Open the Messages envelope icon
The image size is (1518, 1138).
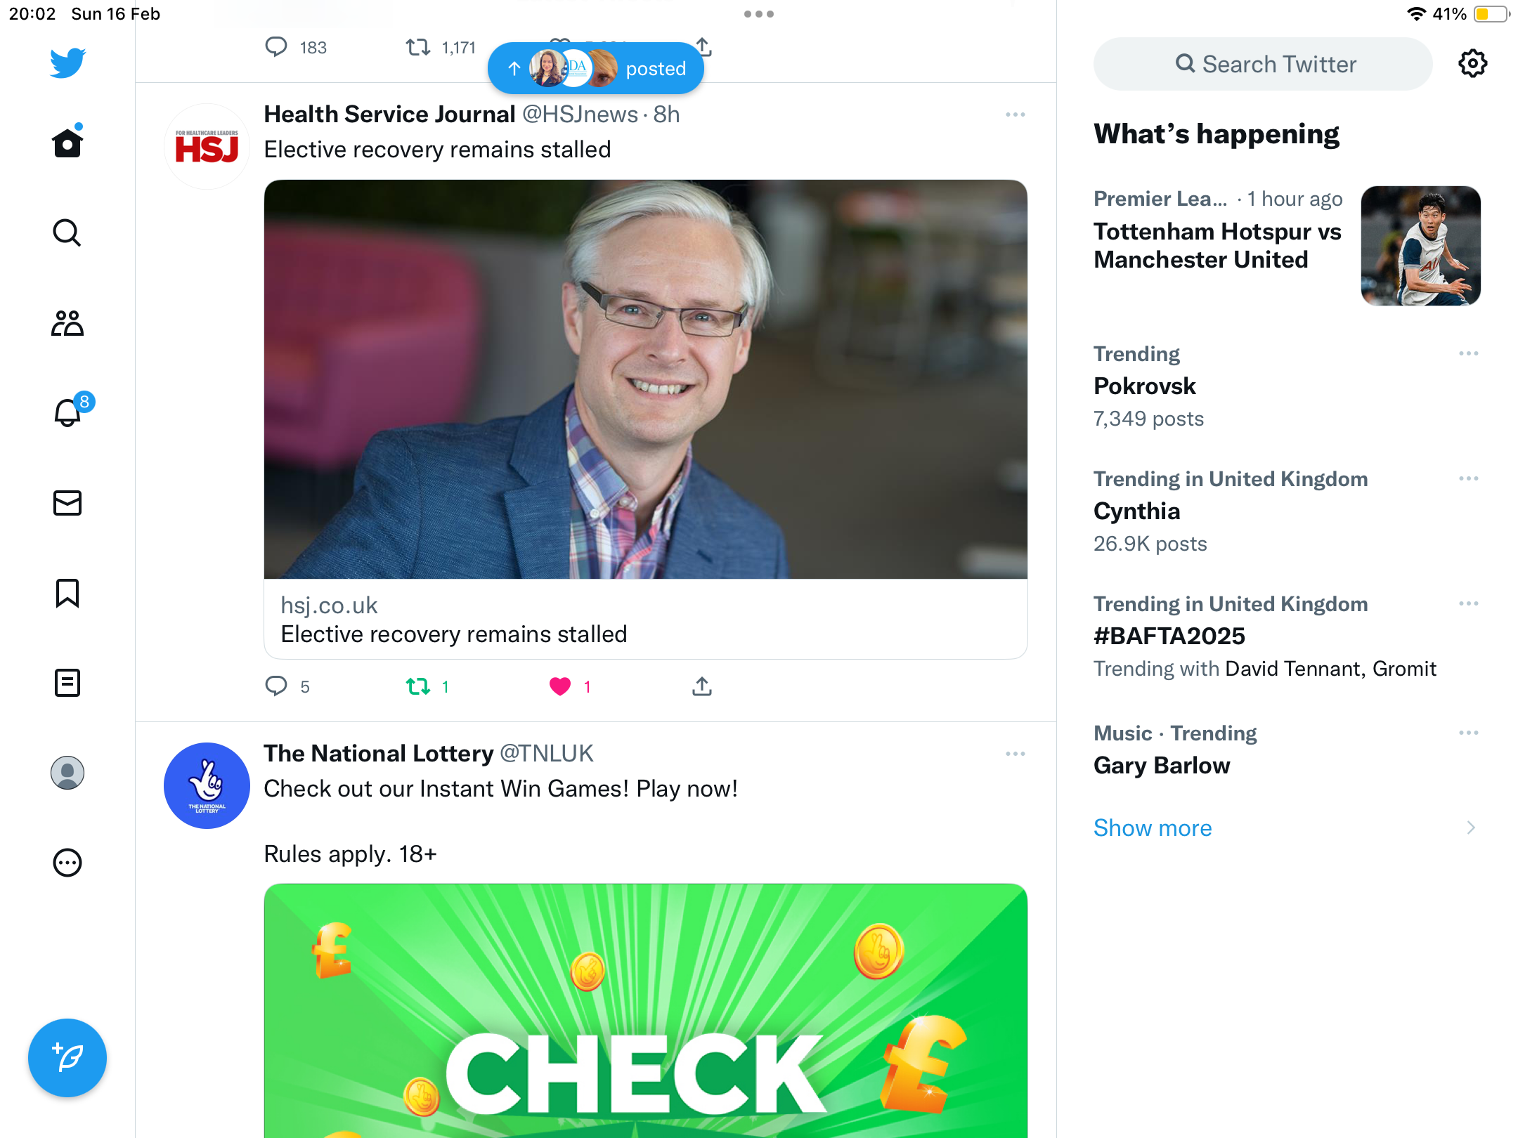click(67, 503)
